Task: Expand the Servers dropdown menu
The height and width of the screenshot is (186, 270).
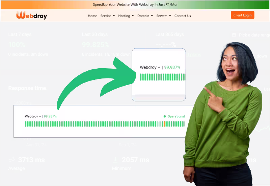Action: (164, 16)
